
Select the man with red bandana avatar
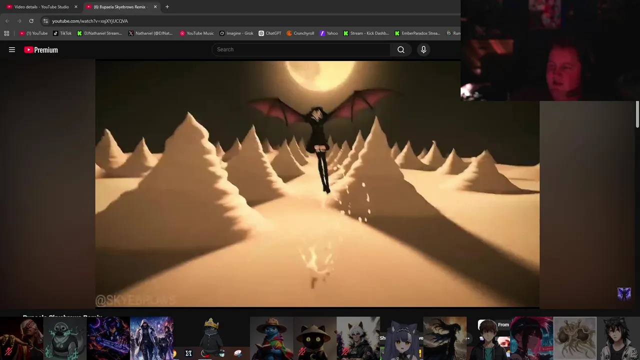[x=21, y=338]
